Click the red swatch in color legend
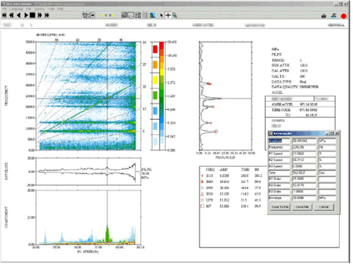The image size is (353, 266). 155,49
